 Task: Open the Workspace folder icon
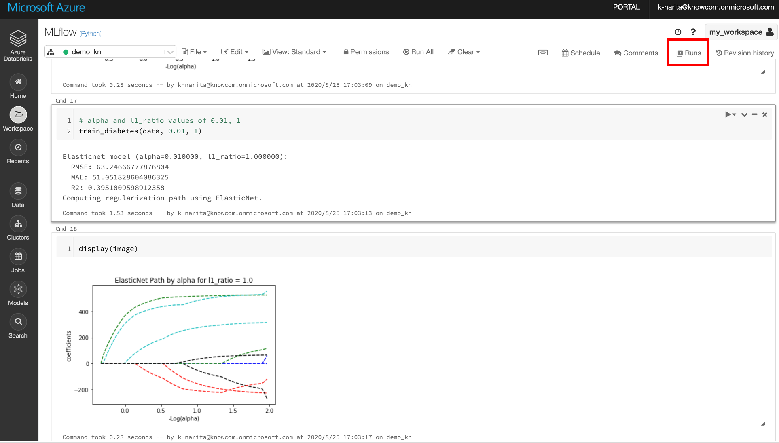[18, 115]
